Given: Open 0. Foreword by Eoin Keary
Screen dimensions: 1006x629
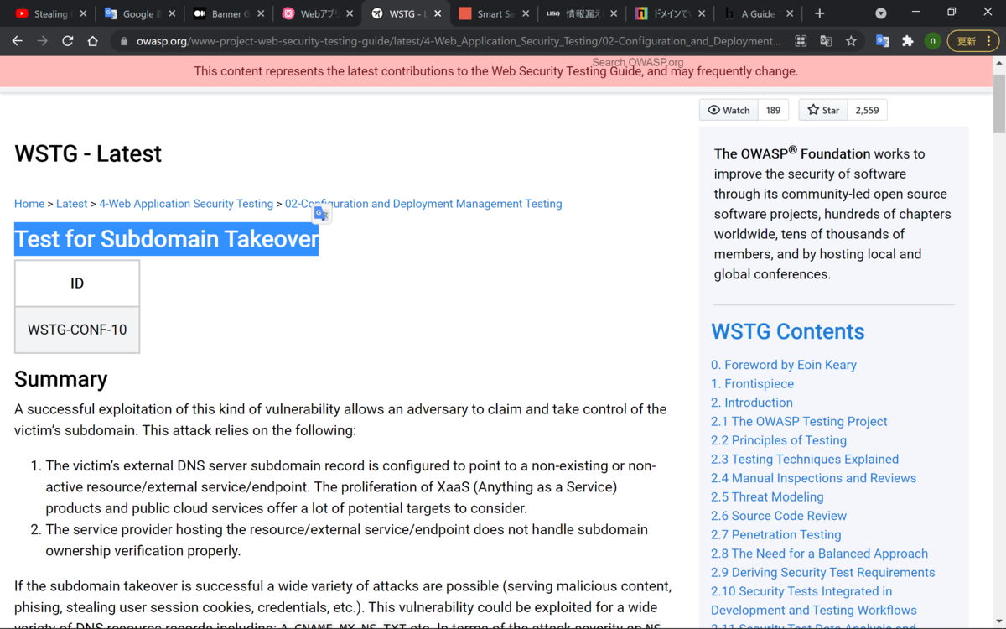Looking at the screenshot, I should pyautogui.click(x=784, y=365).
